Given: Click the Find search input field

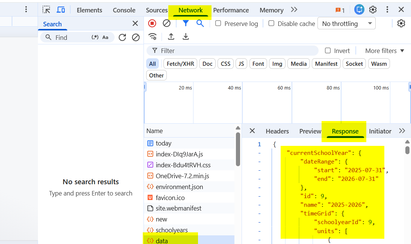Looking at the screenshot, I should [x=71, y=37].
